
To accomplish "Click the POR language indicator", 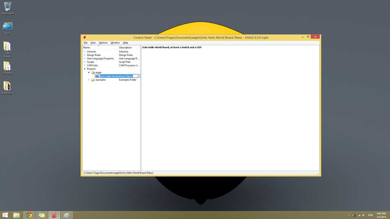I will pos(370,215).
